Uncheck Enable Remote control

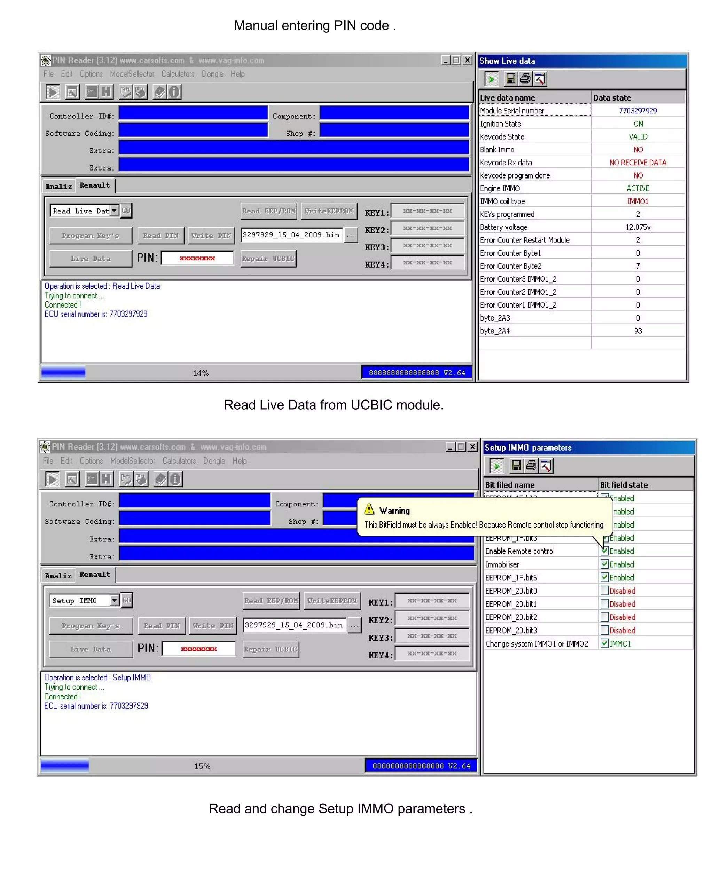(604, 551)
